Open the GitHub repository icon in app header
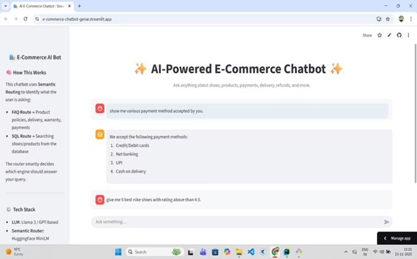The width and height of the screenshot is (417, 259). (x=399, y=35)
